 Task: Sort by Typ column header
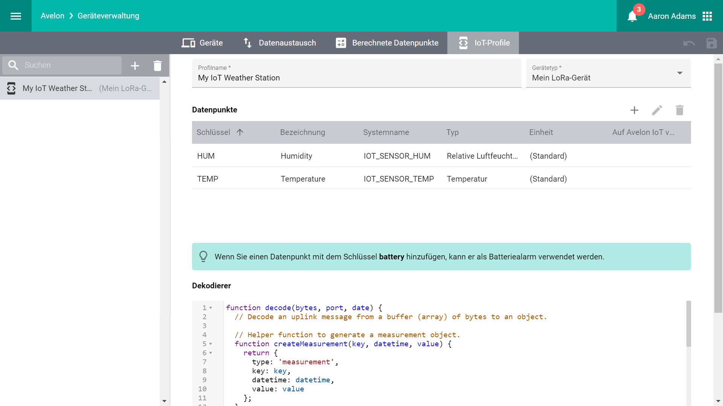452,132
